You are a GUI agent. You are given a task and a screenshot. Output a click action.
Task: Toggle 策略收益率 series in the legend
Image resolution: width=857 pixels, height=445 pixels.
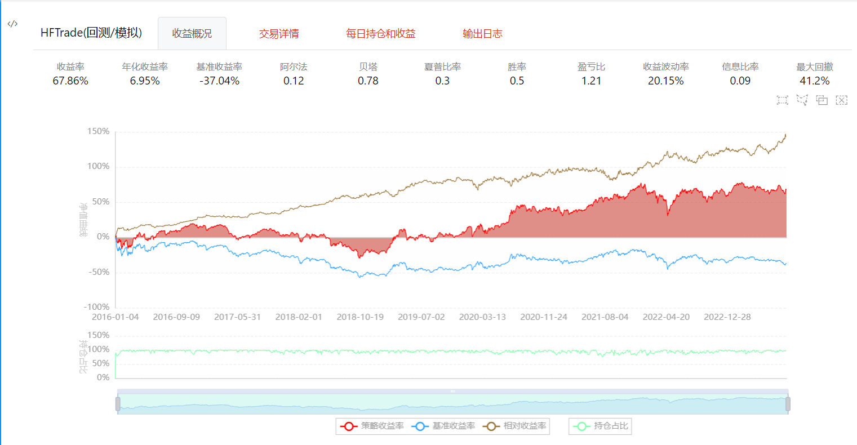(x=372, y=426)
